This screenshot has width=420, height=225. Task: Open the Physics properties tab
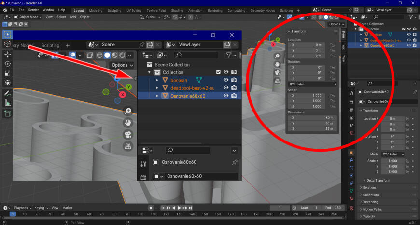pos(352,175)
